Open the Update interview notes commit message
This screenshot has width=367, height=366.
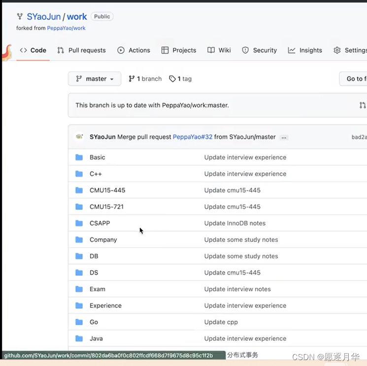pyautogui.click(x=237, y=289)
